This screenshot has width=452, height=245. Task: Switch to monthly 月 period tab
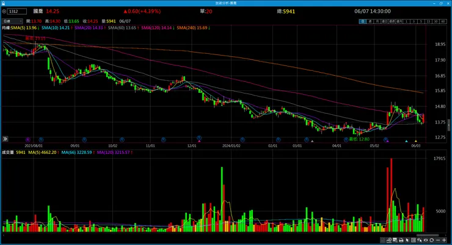(x=377, y=21)
